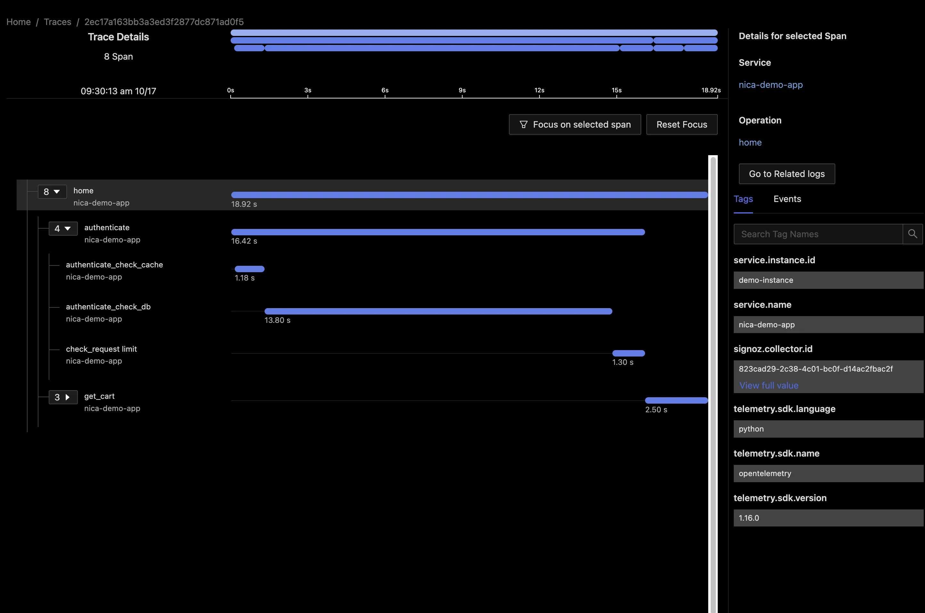Screen dimensions: 925x613
Task: Click the 09:30:13 am 10/17 timestamp
Action: coord(118,91)
